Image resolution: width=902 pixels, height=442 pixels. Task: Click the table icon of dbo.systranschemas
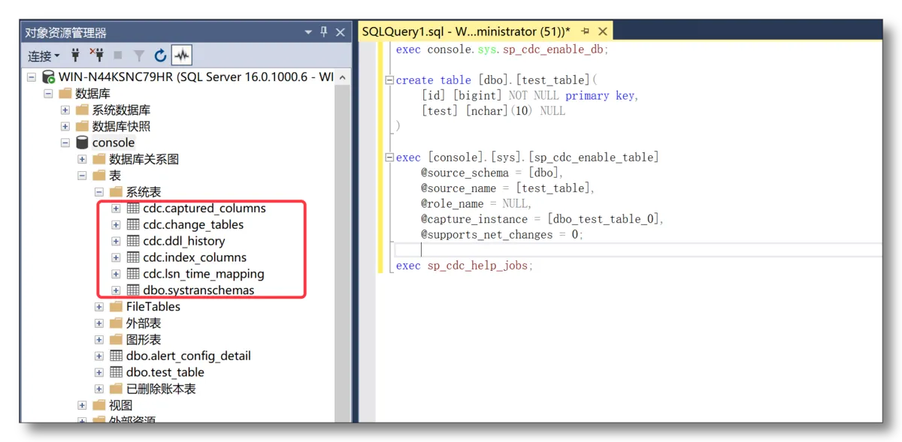(x=133, y=290)
